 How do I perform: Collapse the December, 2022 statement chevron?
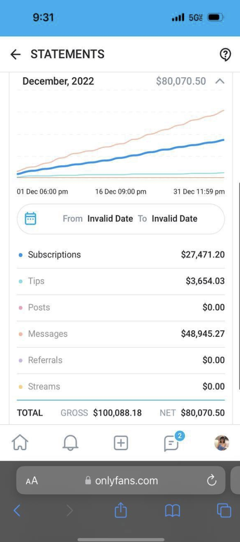point(220,81)
